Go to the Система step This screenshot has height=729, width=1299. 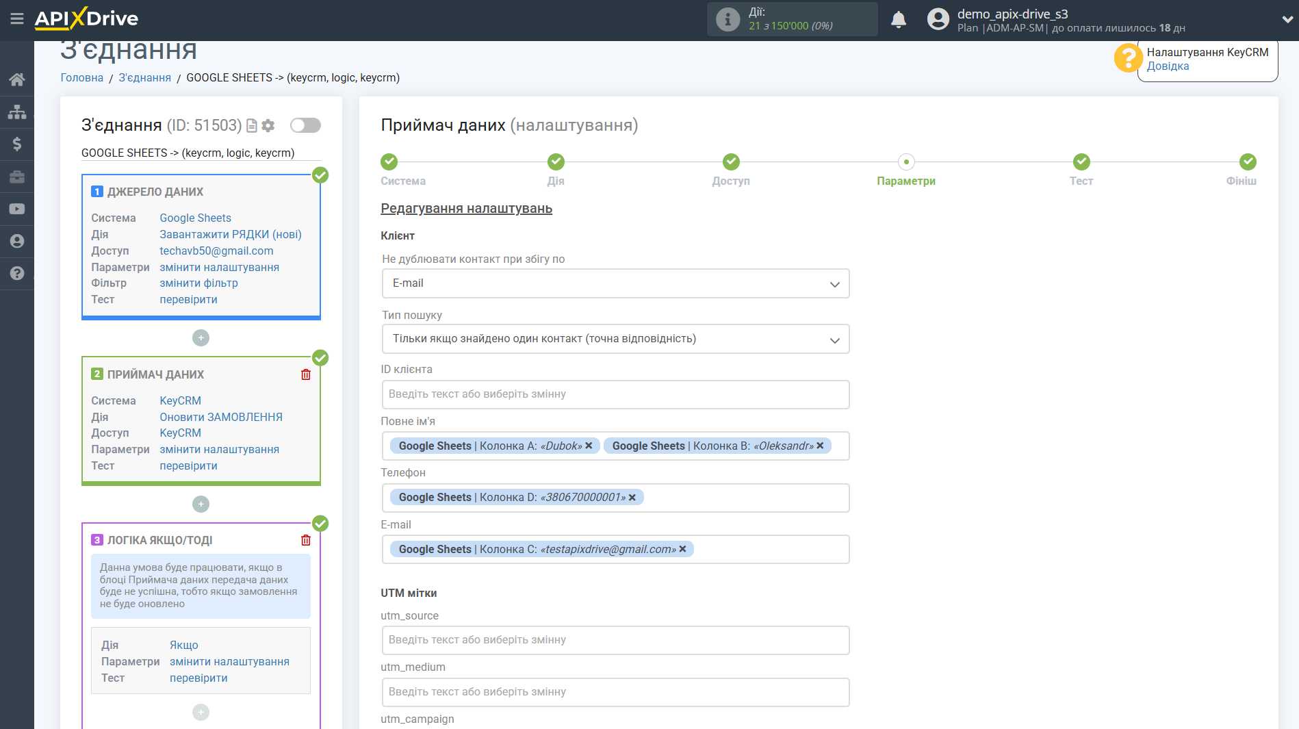click(389, 162)
